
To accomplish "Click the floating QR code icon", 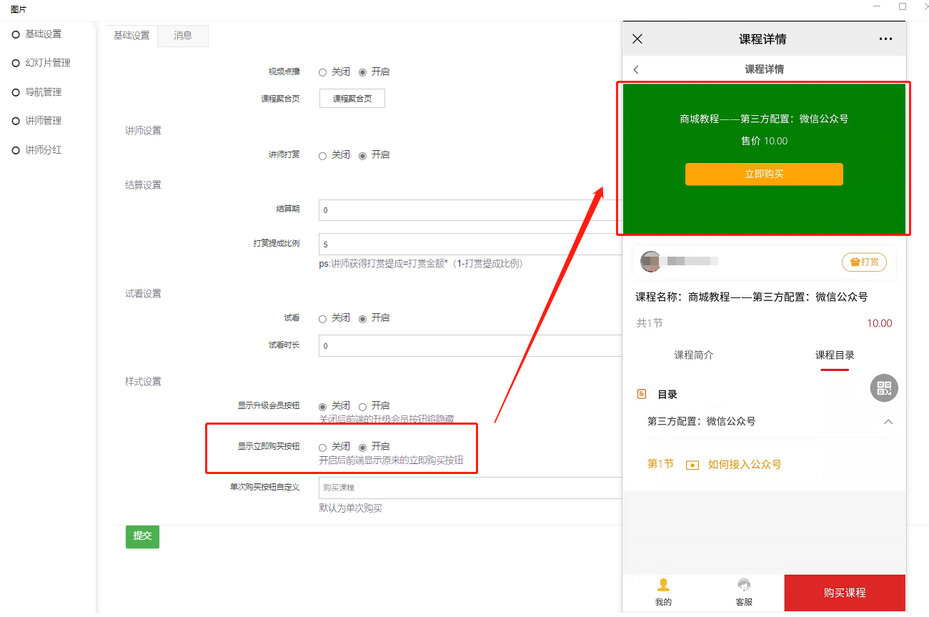I will point(884,388).
